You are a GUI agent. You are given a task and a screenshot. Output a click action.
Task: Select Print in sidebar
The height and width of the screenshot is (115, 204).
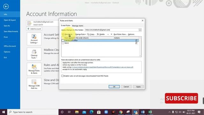click(x=10, y=37)
